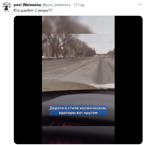Open the three-dot more options menu
Viewport: 147px width, 145px height.
[140, 5]
